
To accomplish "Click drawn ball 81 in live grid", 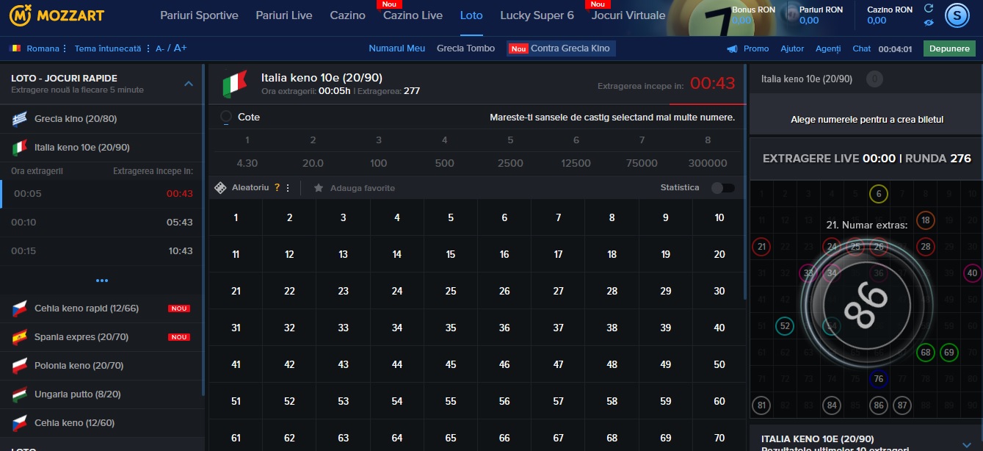I will tap(761, 405).
